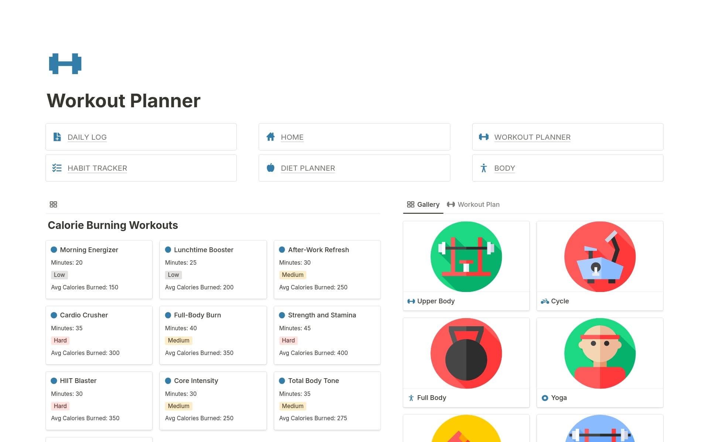
Task: Click the Home house icon
Action: [271, 137]
